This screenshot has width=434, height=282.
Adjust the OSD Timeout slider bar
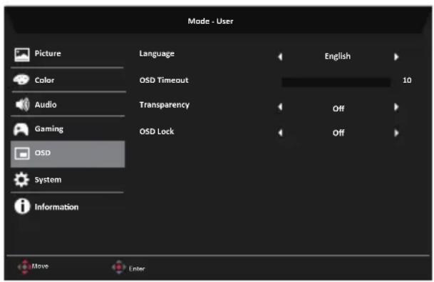point(336,82)
